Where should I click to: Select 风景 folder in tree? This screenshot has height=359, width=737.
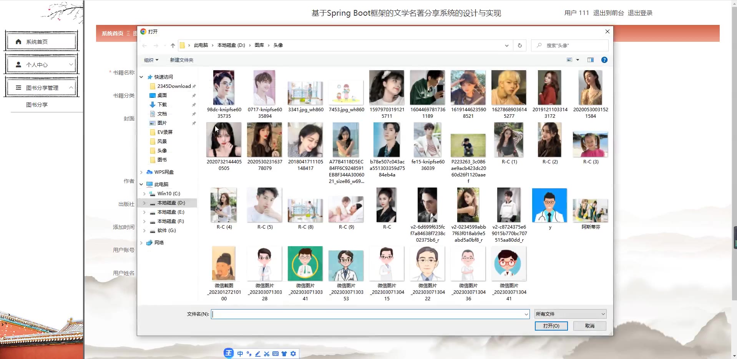[x=158, y=142]
